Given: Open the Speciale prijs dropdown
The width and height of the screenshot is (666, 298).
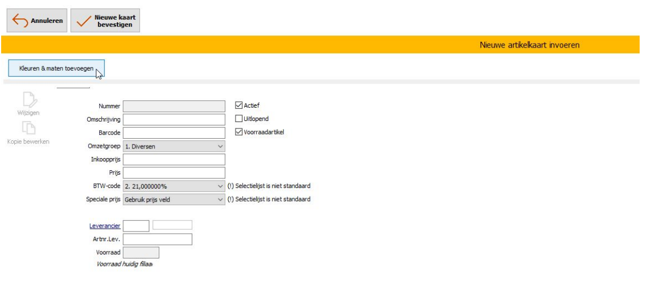Looking at the screenshot, I should [x=174, y=199].
